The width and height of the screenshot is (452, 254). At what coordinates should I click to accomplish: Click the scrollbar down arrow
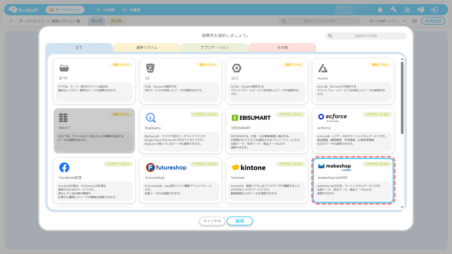coord(402,207)
